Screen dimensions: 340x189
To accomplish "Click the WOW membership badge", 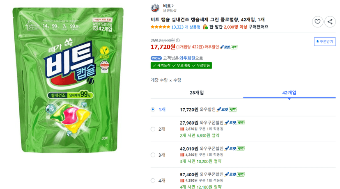I will (x=156, y=58).
